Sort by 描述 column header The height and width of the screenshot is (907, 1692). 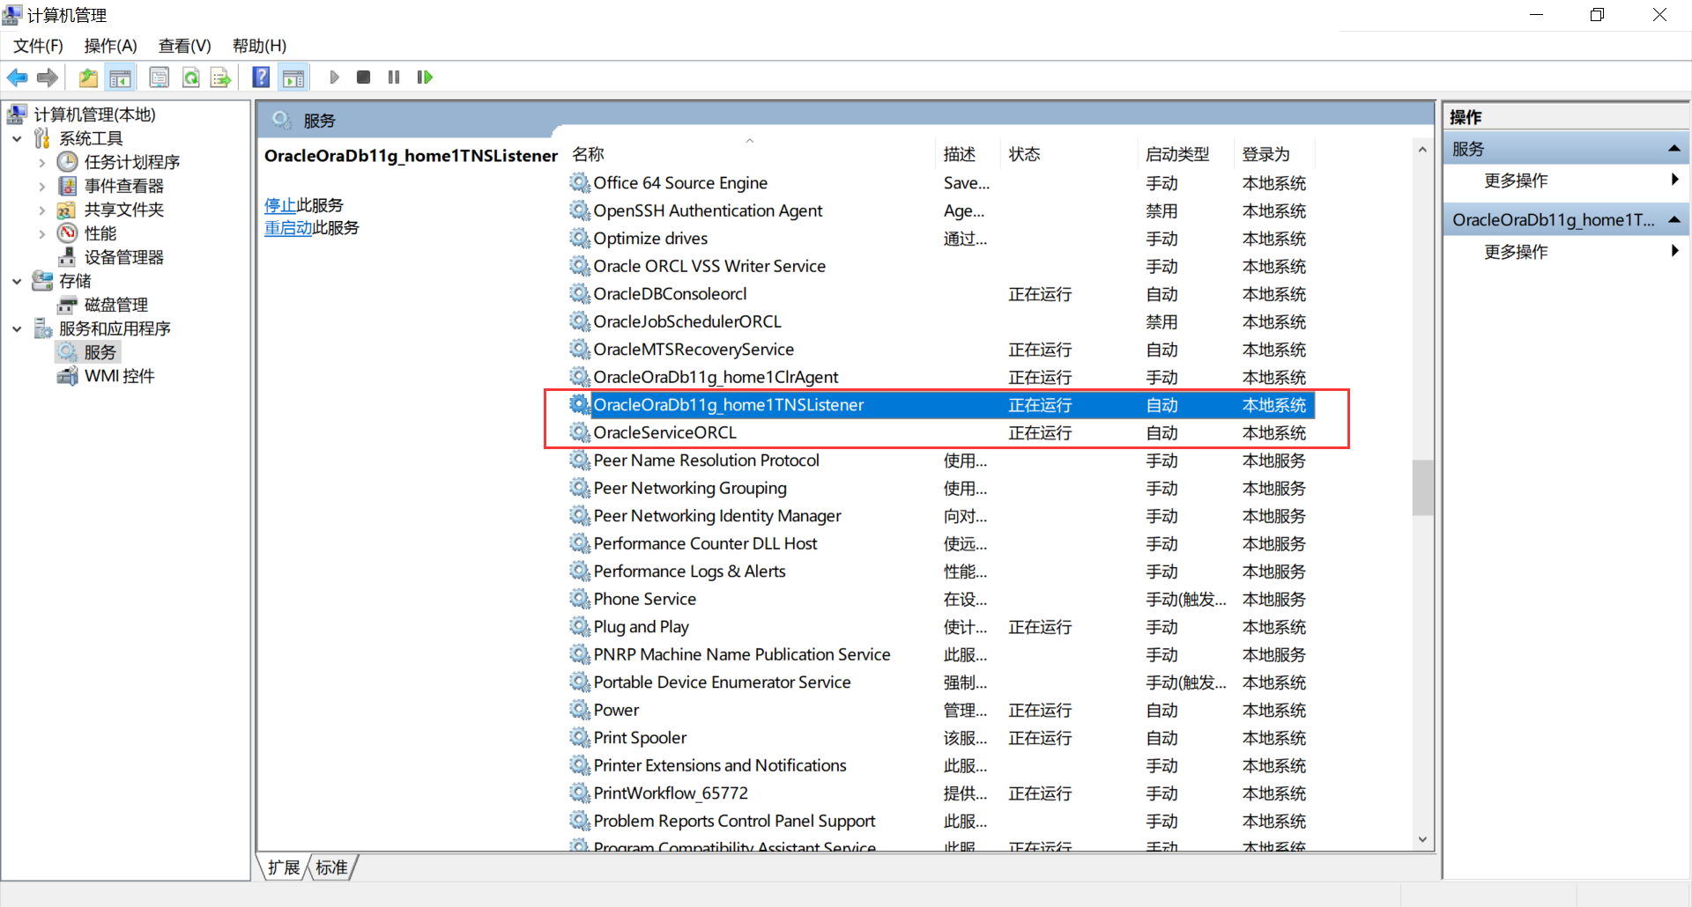(968, 154)
